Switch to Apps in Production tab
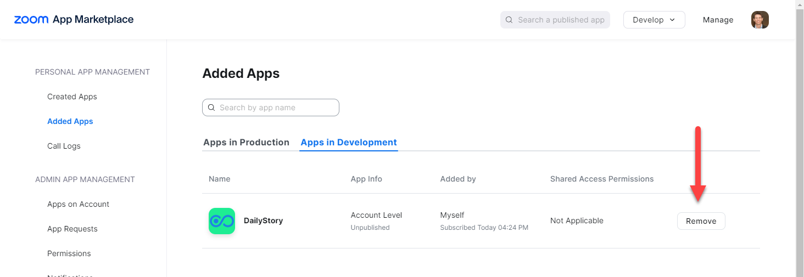The width and height of the screenshot is (804, 277). (x=246, y=142)
